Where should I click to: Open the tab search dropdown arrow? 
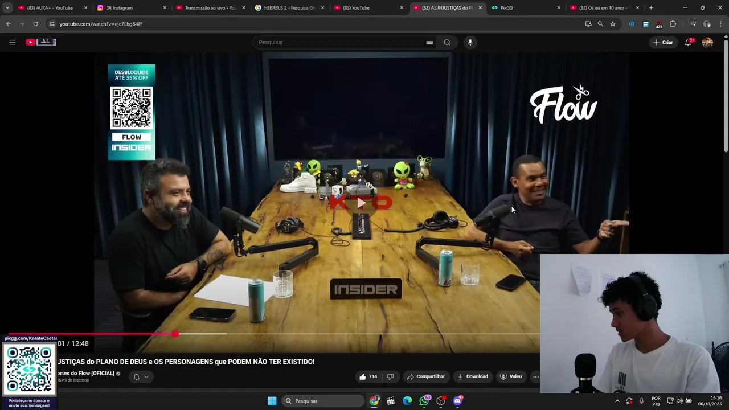(7, 8)
